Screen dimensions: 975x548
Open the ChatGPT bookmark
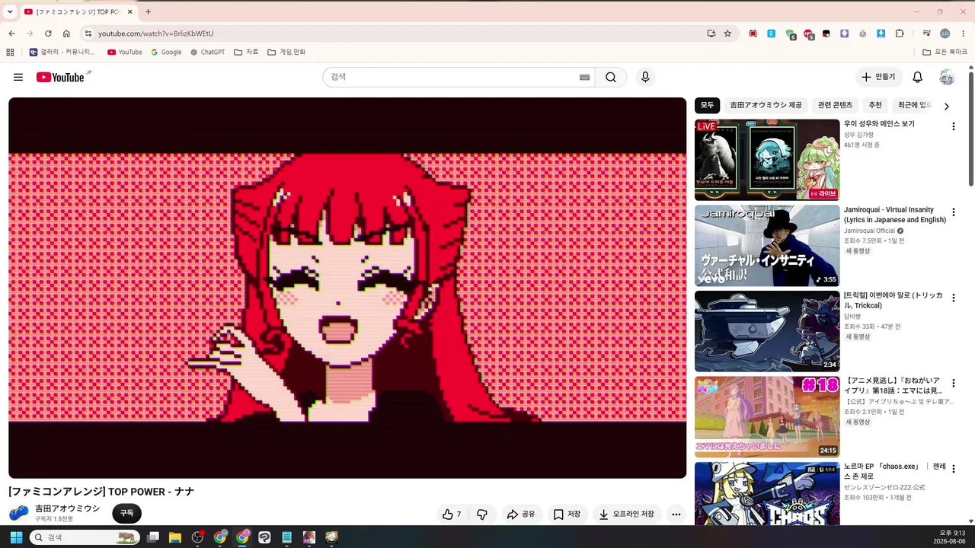(x=207, y=53)
